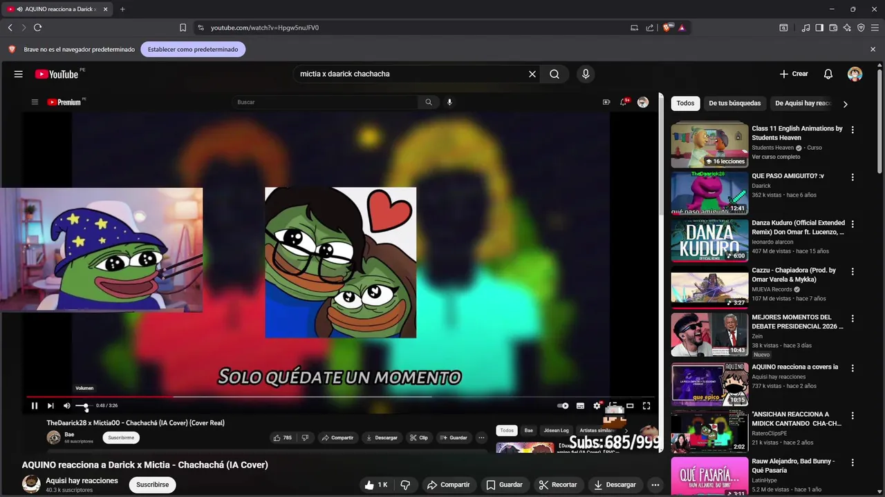Like the AQUINO reacciona video

[376, 485]
